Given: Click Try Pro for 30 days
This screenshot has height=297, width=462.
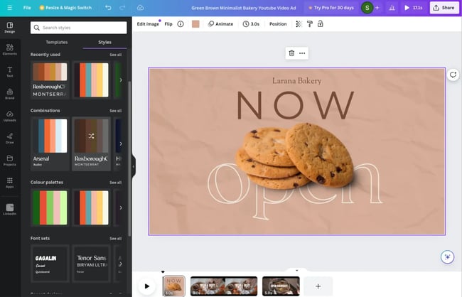Looking at the screenshot, I should (330, 7).
